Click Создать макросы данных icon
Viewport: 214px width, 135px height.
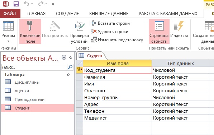209,26
